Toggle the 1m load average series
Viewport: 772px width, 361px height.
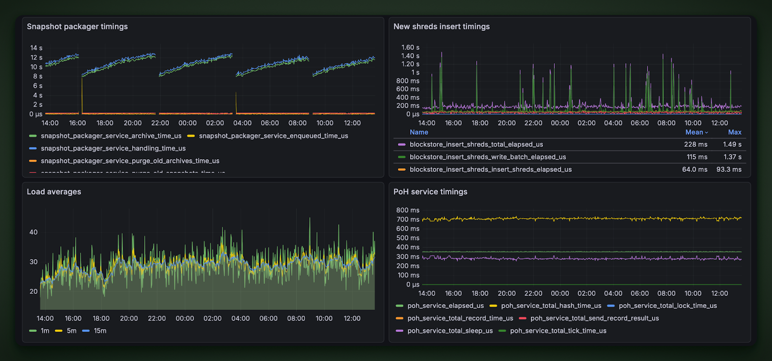point(45,331)
